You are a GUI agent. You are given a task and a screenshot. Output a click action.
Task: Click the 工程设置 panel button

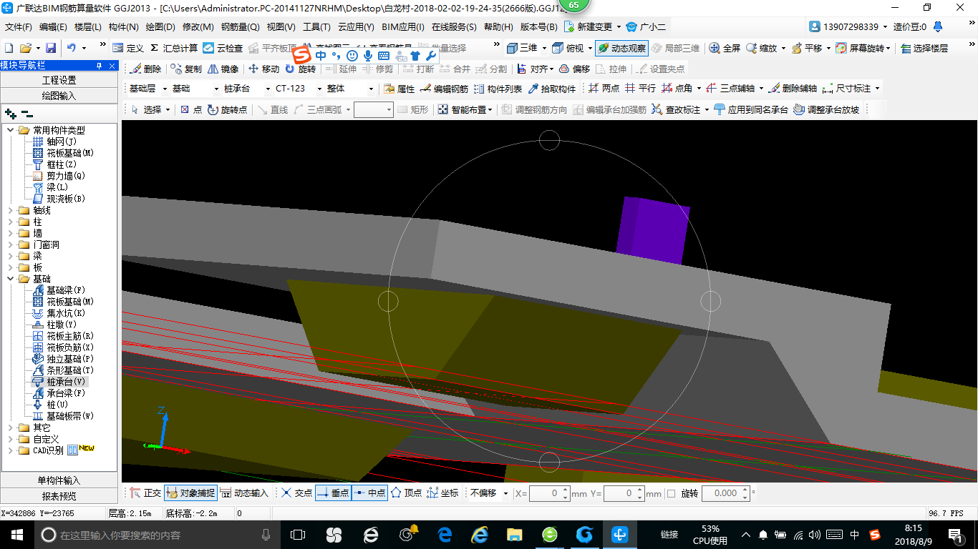[x=59, y=80]
